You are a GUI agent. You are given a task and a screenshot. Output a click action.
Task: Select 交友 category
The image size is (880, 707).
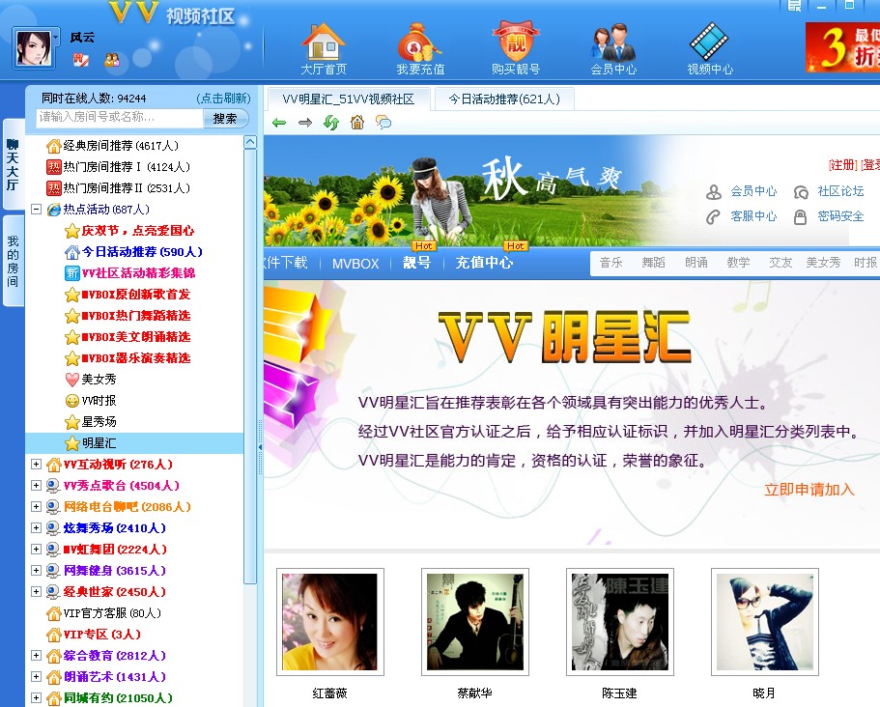pos(781,263)
